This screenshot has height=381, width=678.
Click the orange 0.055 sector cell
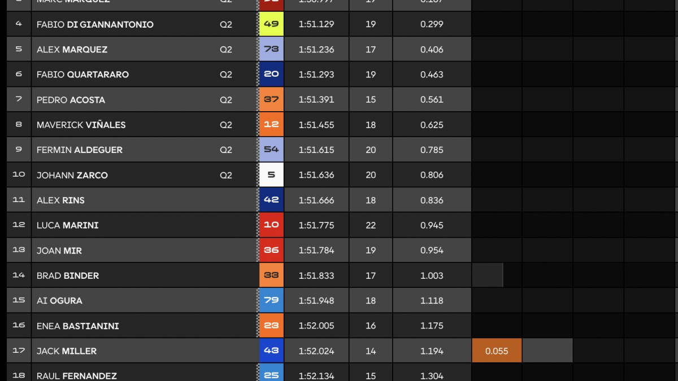pyautogui.click(x=497, y=351)
